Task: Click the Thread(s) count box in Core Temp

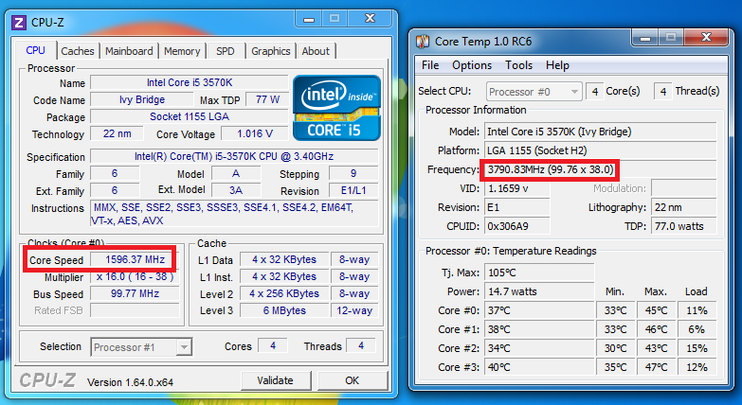Action: click(x=663, y=91)
